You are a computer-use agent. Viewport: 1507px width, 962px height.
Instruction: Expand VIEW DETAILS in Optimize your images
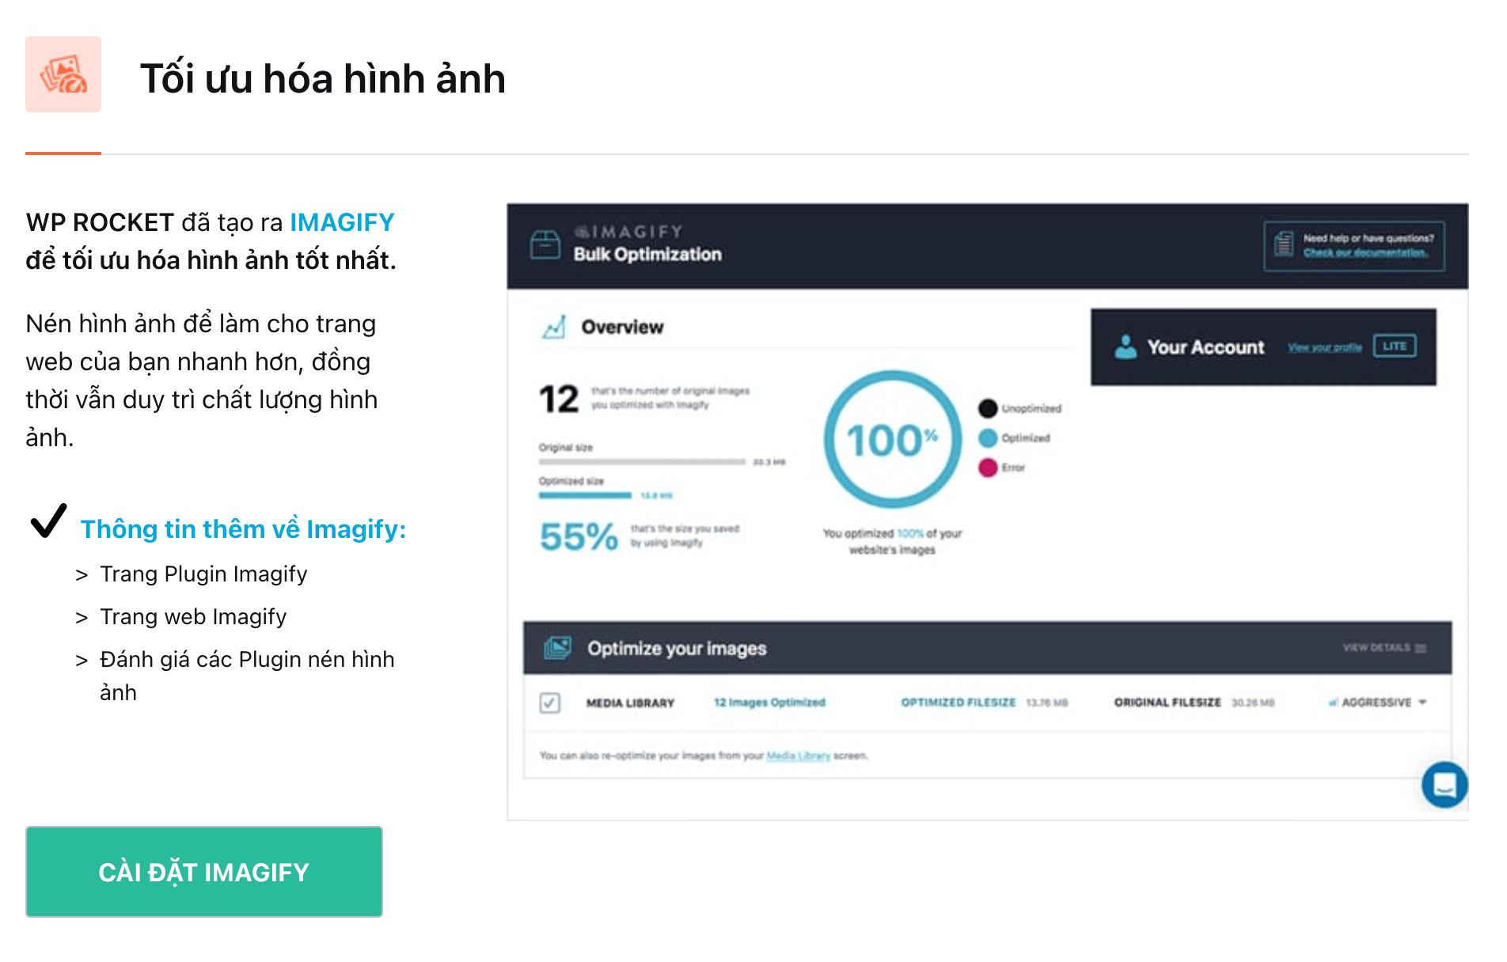(x=1380, y=647)
